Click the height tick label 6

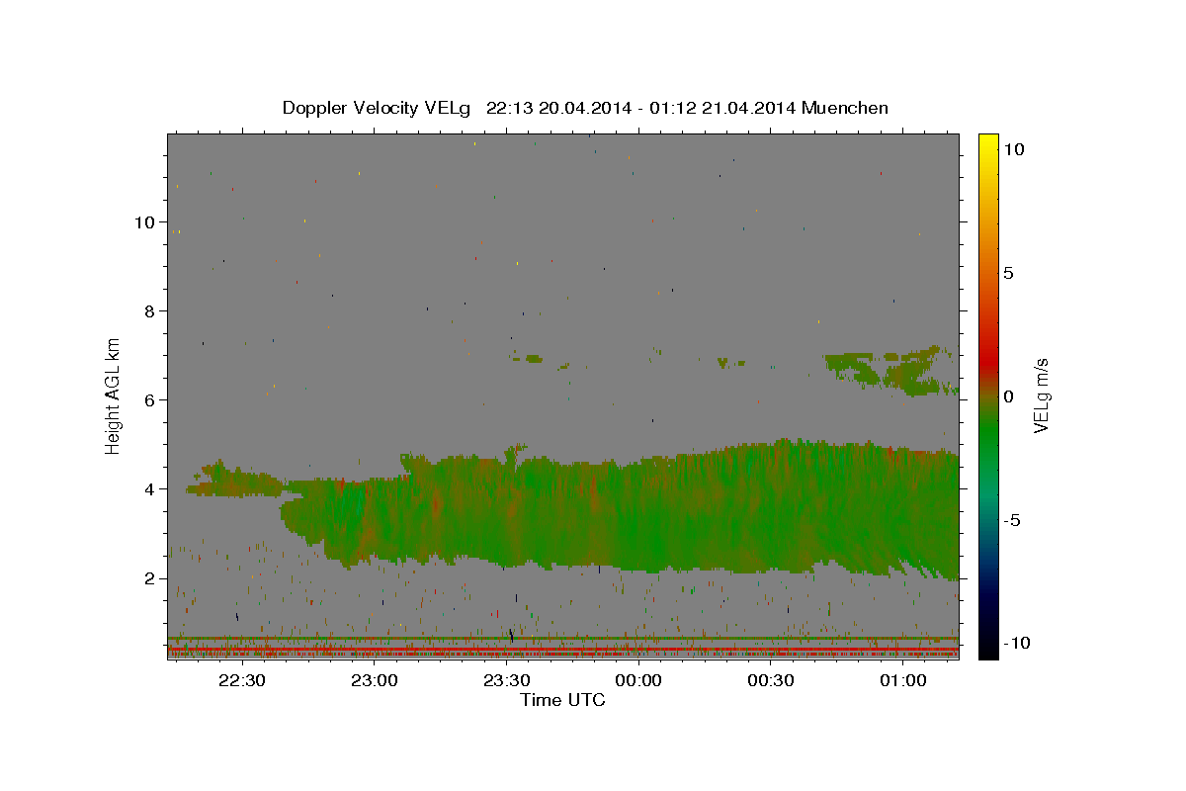tap(148, 399)
